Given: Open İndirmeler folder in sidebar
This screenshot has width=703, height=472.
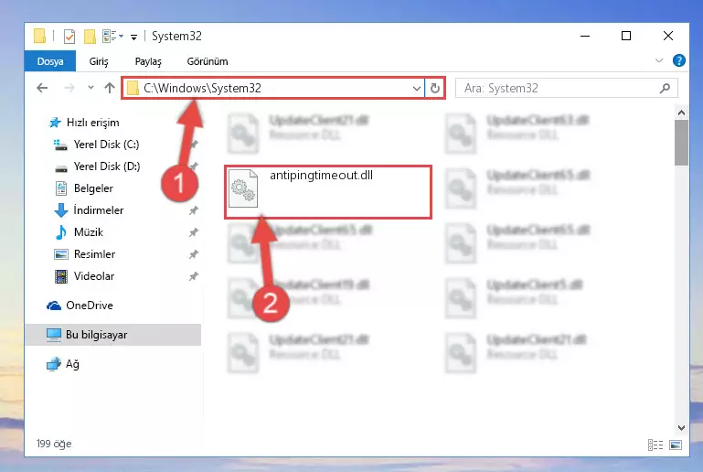Looking at the screenshot, I should coord(89,210).
